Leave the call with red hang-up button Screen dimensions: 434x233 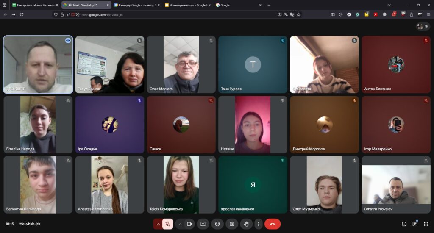tap(273, 224)
